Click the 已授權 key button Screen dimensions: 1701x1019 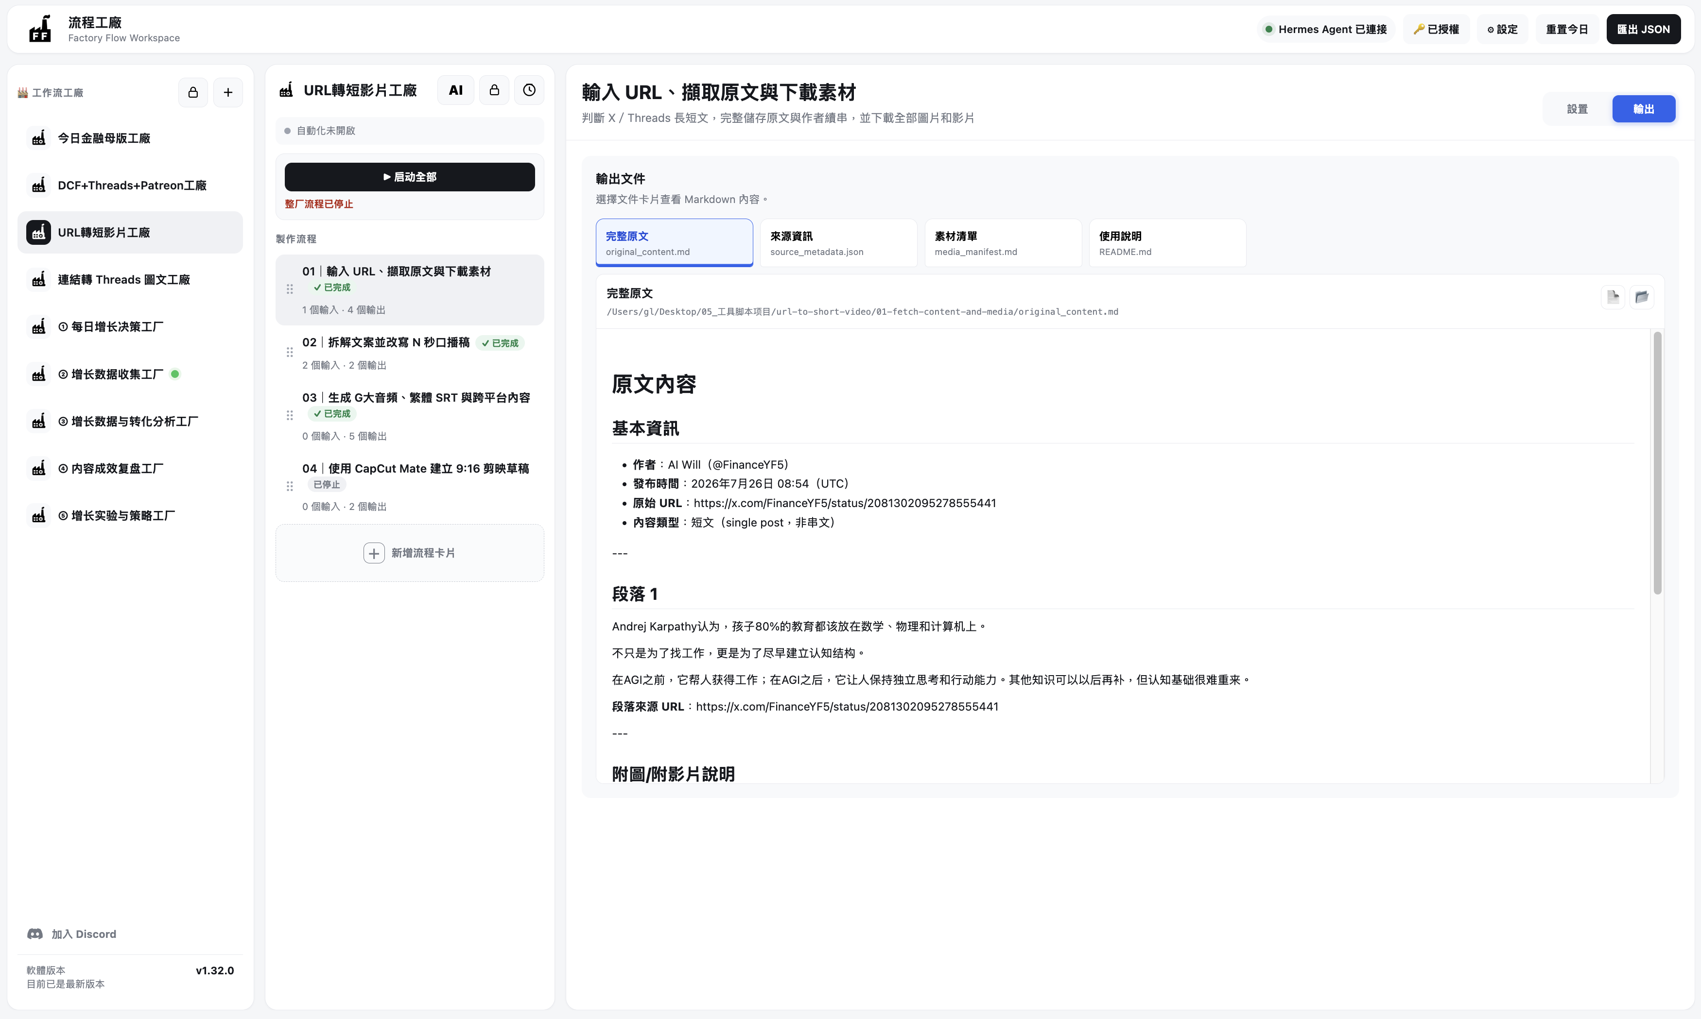click(1437, 29)
